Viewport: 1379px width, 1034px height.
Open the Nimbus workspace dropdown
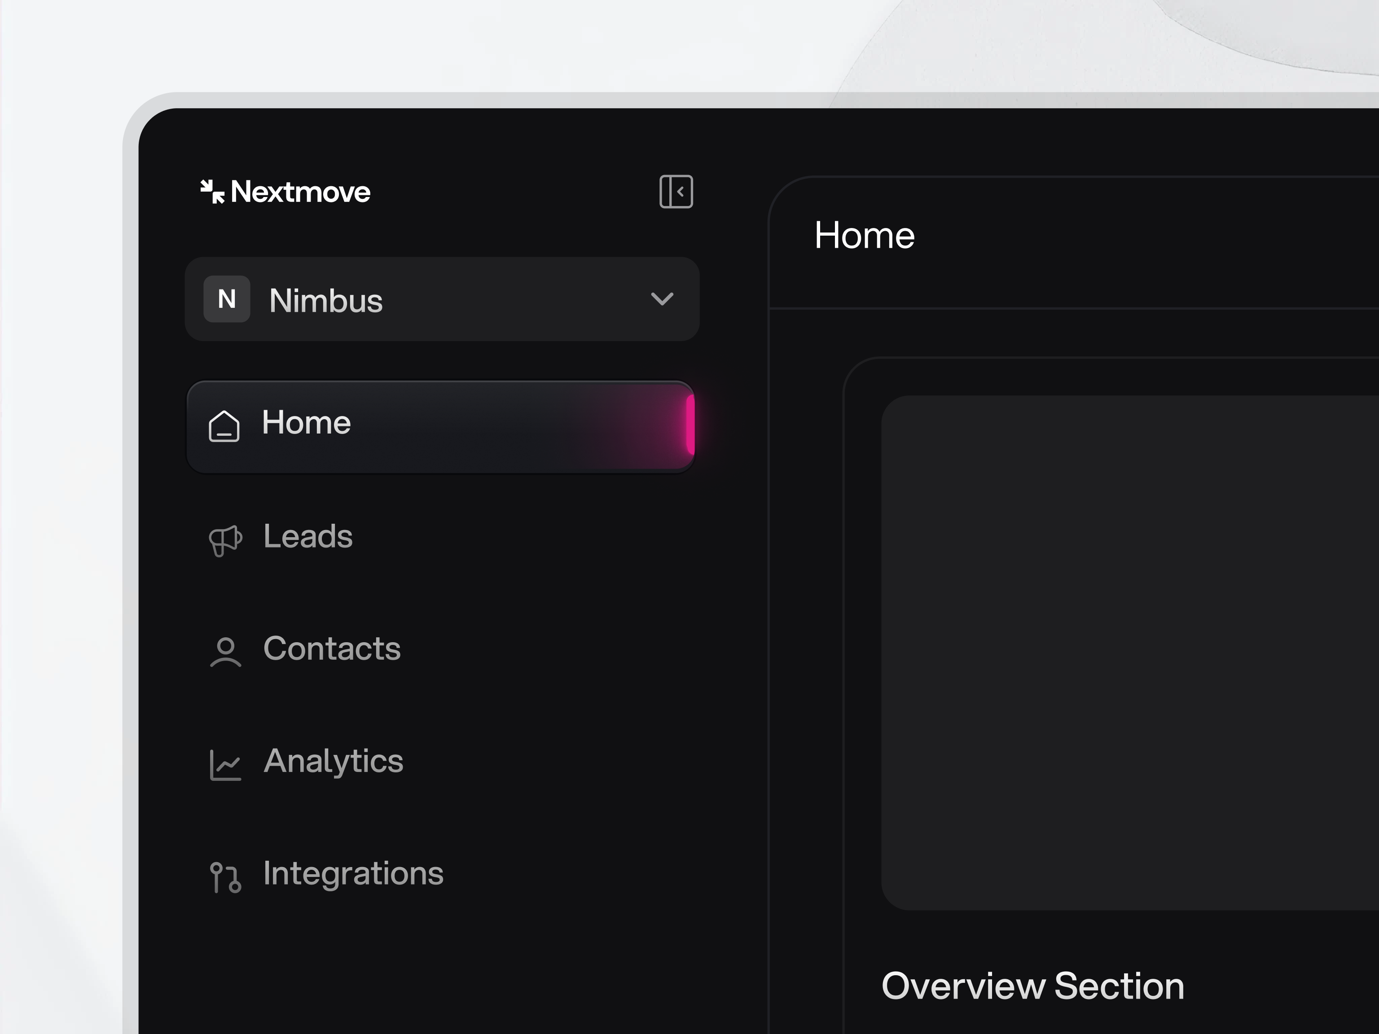pyautogui.click(x=442, y=299)
